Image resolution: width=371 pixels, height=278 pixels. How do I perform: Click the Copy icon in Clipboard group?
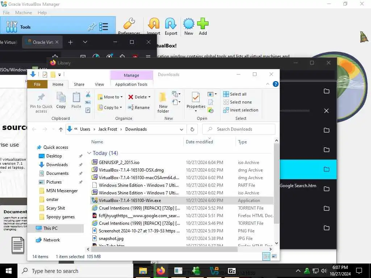(x=61, y=97)
